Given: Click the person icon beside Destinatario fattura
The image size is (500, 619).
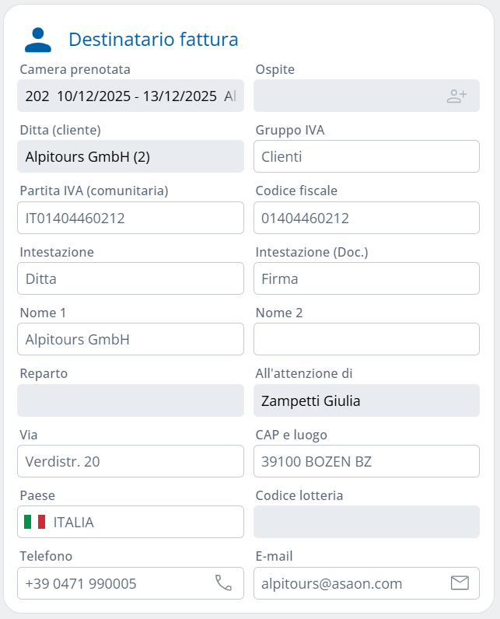Looking at the screenshot, I should pos(38,40).
